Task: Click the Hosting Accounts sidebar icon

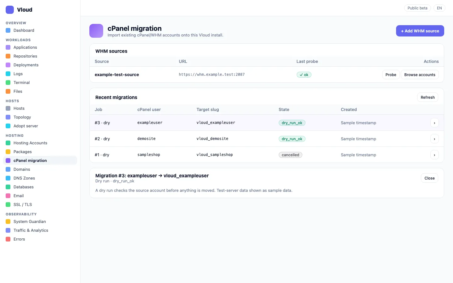Action: [8, 143]
